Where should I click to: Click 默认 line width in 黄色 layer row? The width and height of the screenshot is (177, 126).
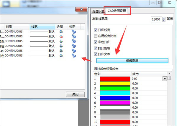(x=52, y=46)
